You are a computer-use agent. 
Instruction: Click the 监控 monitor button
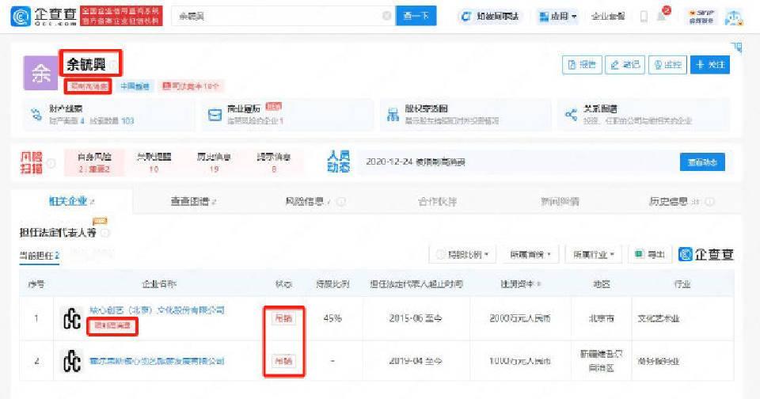point(667,64)
